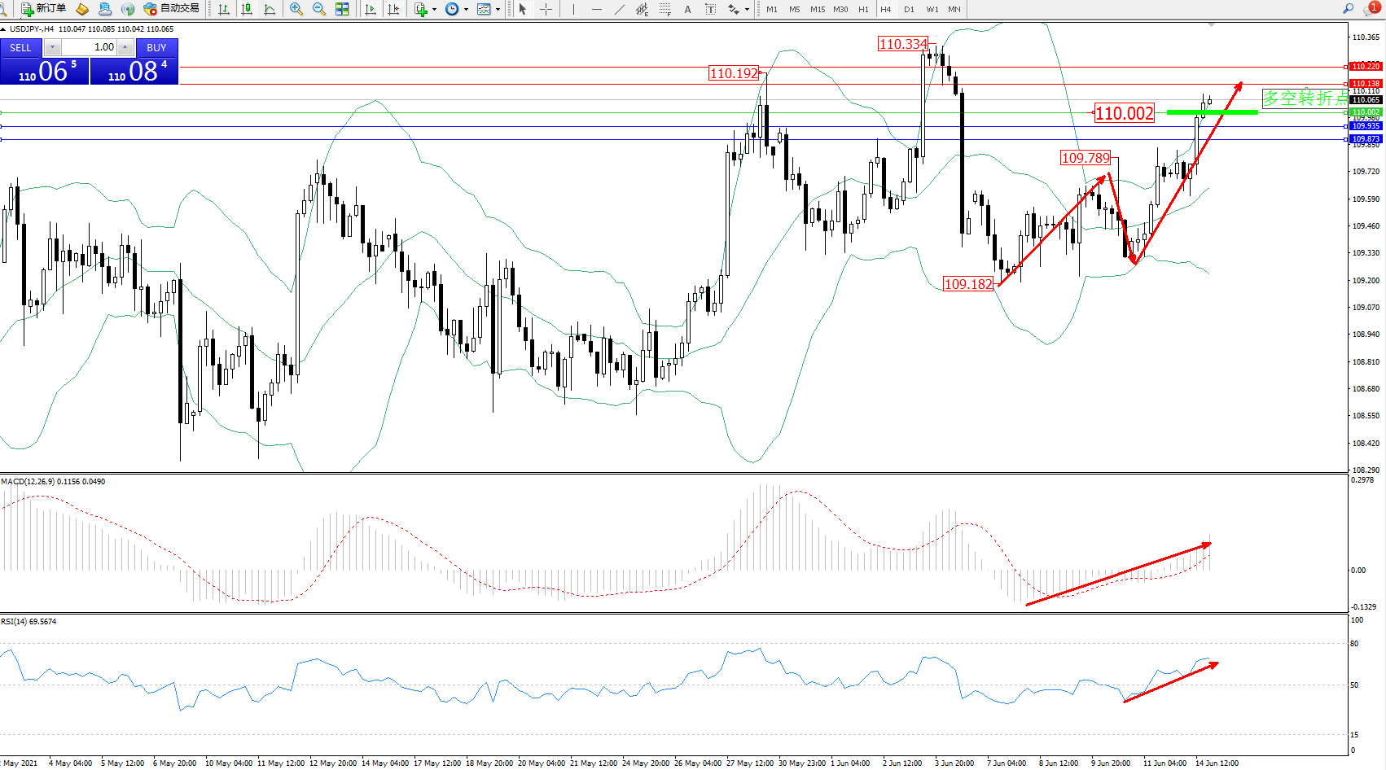
Task: Select the text label 'A' tool
Action: tap(687, 9)
